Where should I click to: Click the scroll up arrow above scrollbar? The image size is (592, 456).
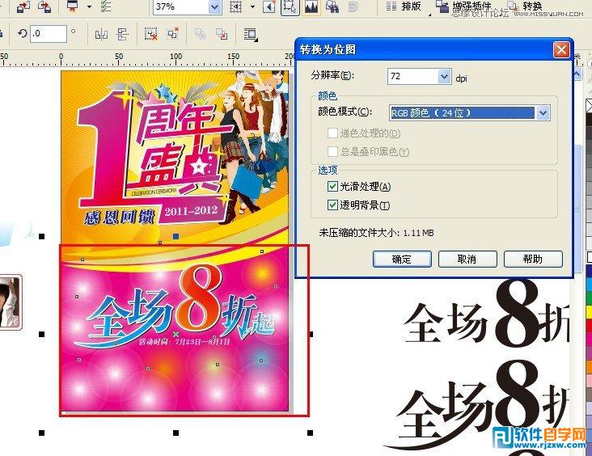pos(577,74)
